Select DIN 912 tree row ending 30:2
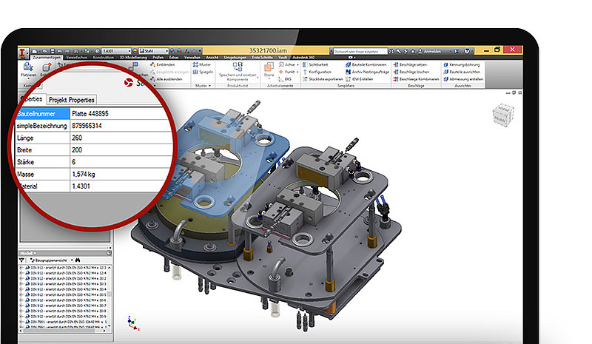592x344 pixels. click(x=66, y=278)
